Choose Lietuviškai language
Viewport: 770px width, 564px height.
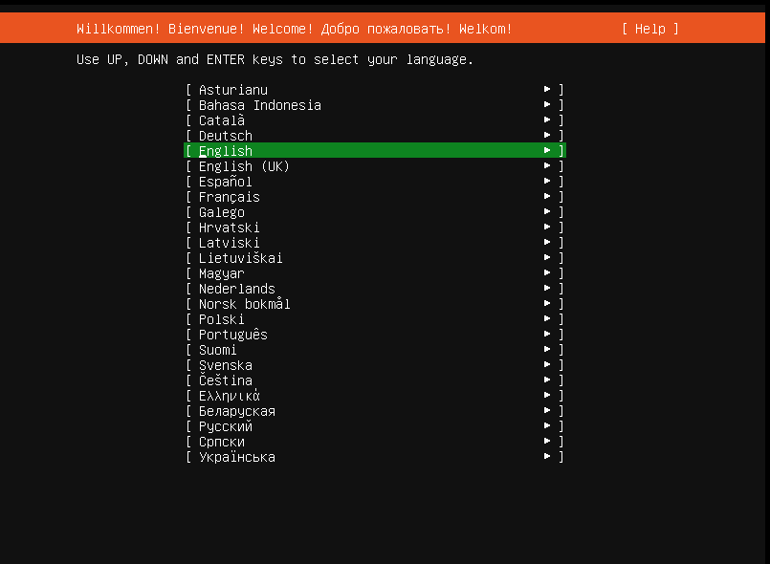(x=375, y=258)
